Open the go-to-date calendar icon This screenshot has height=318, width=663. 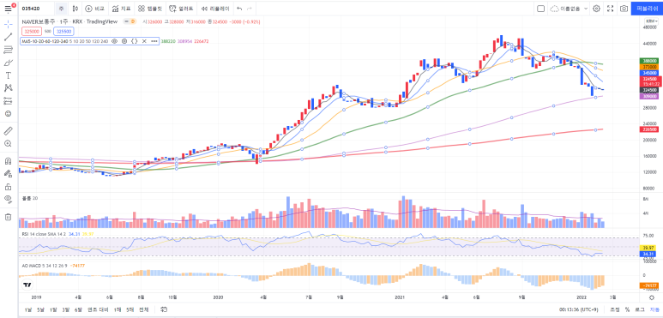[164, 309]
